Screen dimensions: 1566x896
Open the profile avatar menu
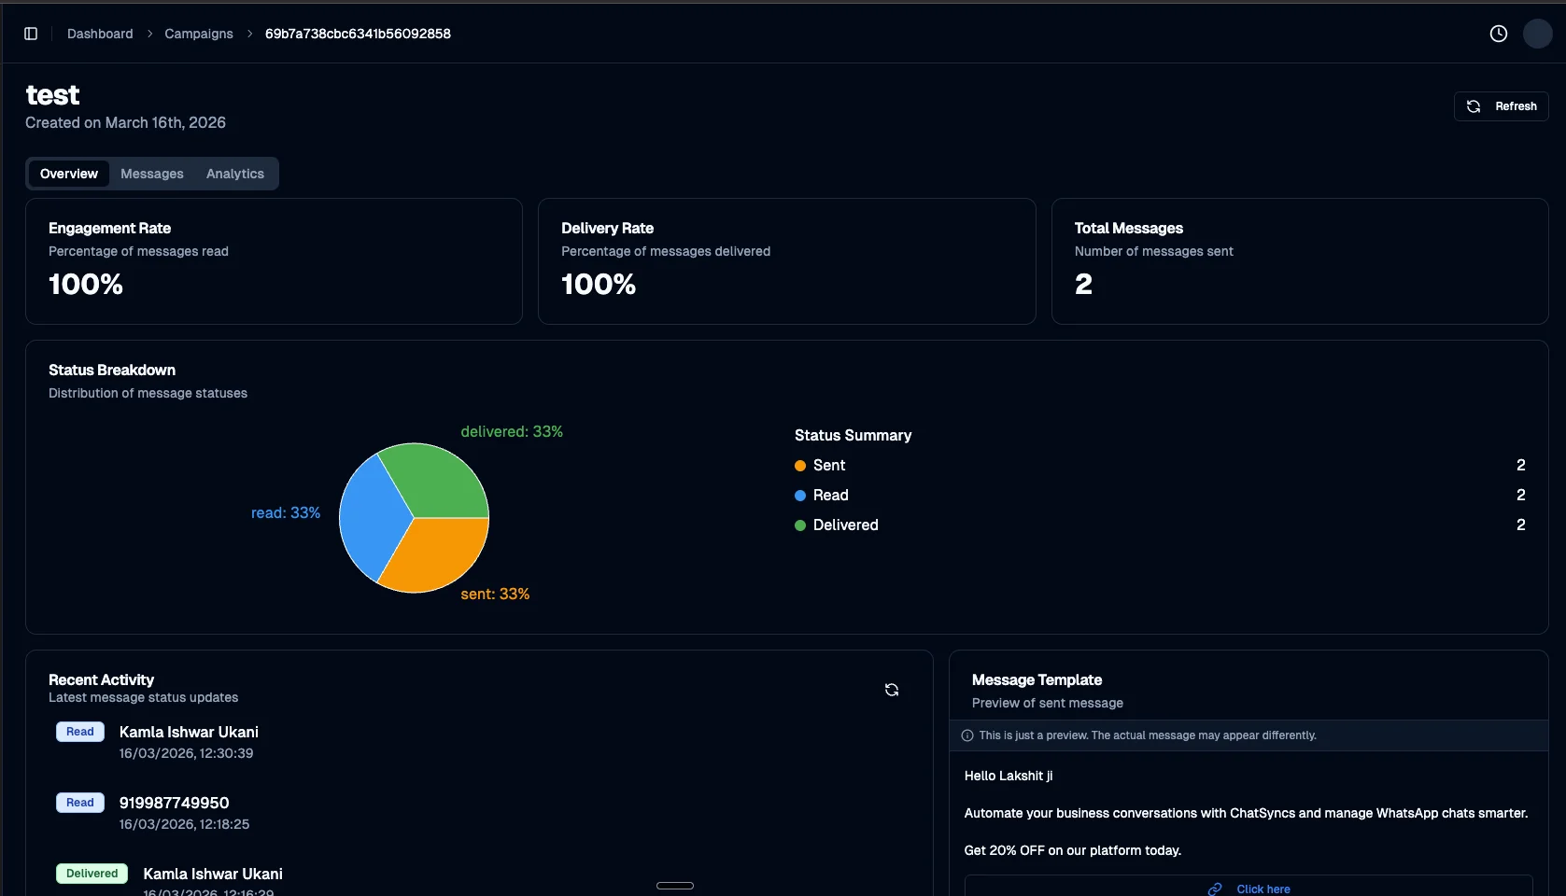coord(1538,34)
